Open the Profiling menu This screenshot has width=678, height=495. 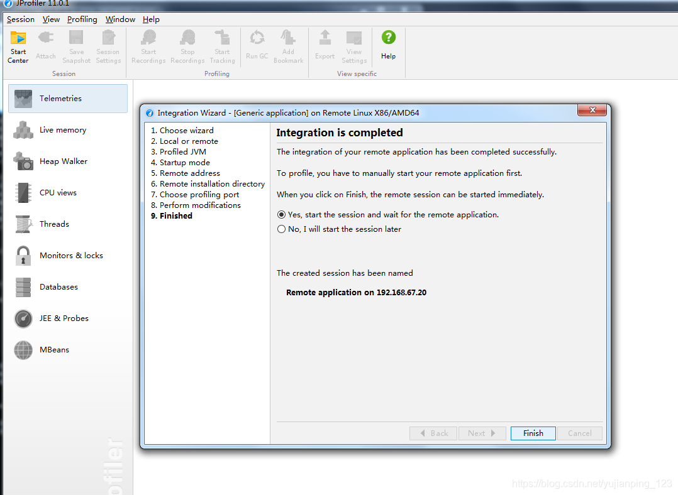pos(82,19)
